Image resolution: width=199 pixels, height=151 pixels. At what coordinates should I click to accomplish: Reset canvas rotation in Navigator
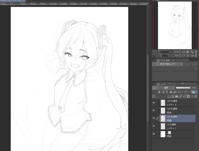click(x=188, y=56)
